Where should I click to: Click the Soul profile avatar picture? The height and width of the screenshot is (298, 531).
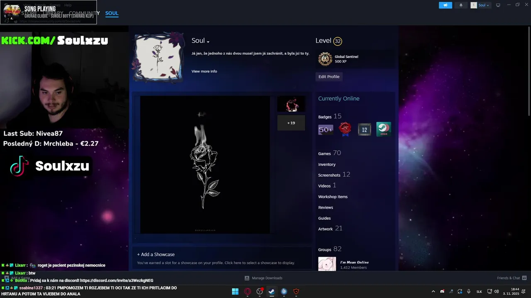click(158, 57)
